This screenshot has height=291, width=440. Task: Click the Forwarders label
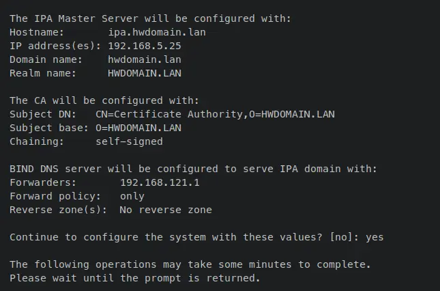[x=43, y=182]
